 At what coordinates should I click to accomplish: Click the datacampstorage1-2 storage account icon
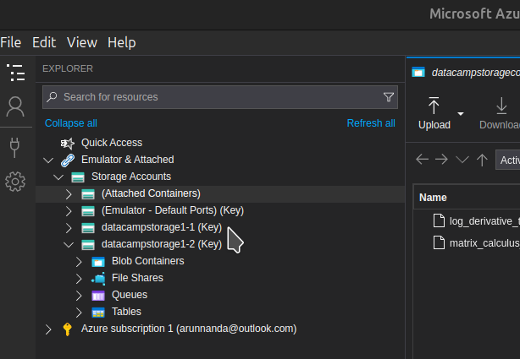88,244
